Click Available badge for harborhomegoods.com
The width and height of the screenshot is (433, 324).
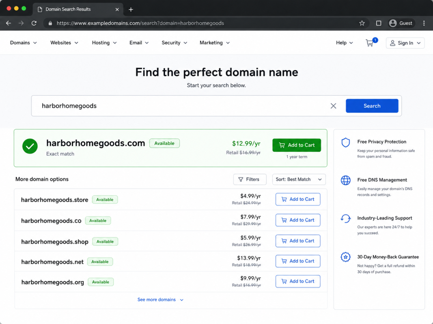click(164, 143)
